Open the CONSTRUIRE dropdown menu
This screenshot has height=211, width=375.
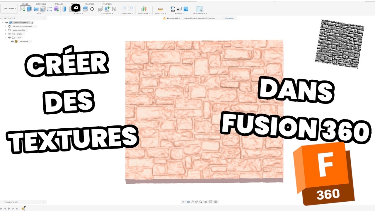coord(144,13)
